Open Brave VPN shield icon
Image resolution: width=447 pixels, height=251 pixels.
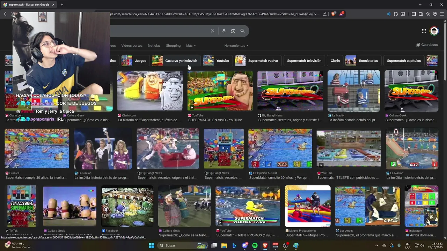click(x=435, y=14)
